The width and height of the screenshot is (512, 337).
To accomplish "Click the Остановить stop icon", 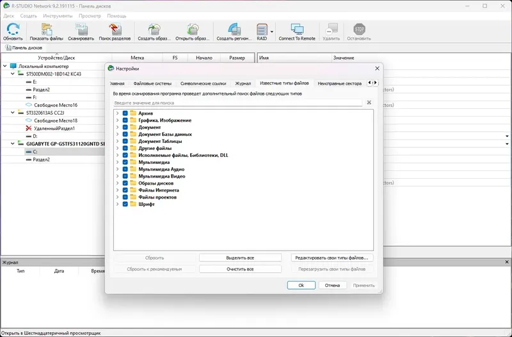I will [x=359, y=31].
